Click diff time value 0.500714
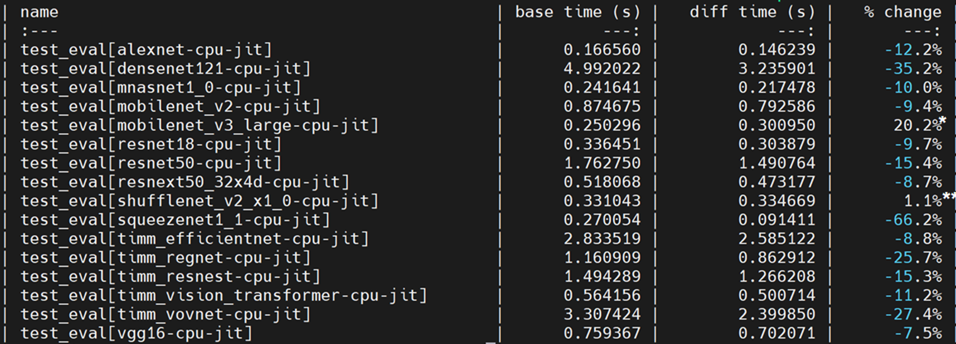The image size is (956, 344). click(777, 295)
